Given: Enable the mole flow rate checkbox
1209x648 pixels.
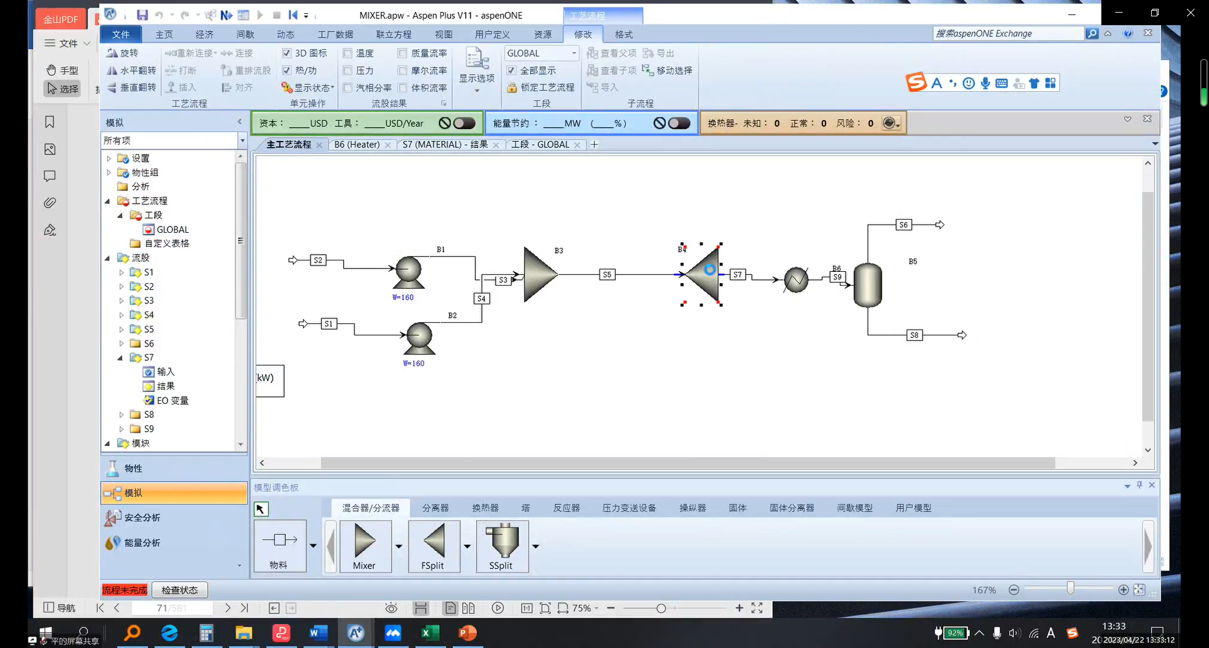Looking at the screenshot, I should [402, 70].
